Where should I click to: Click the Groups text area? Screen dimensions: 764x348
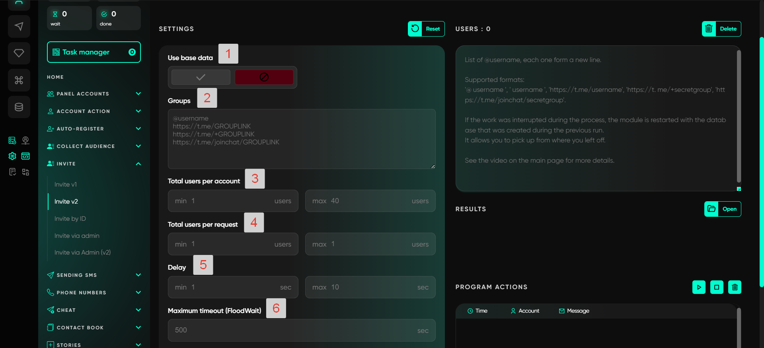302,139
